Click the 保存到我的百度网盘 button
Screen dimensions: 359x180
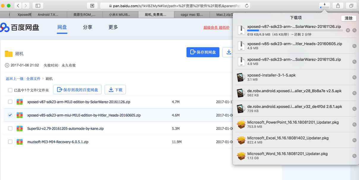pyautogui.click(x=78, y=90)
